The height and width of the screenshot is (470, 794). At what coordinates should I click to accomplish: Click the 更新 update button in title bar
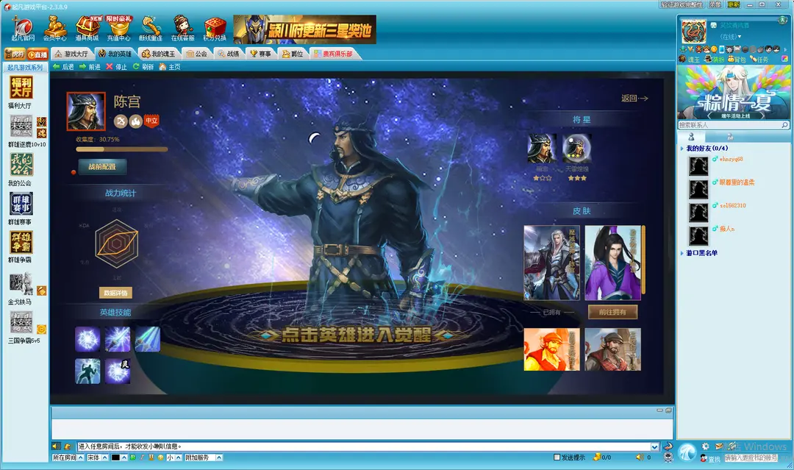click(x=734, y=4)
